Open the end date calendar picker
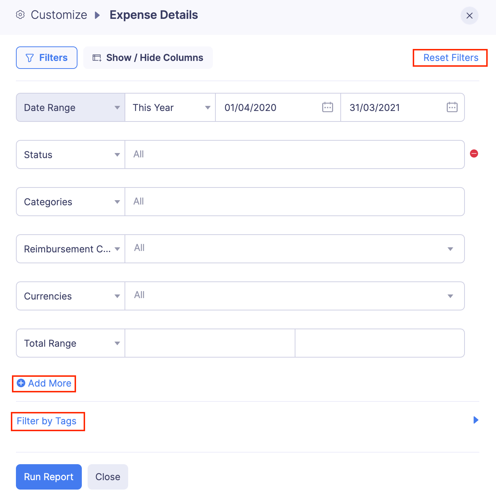Viewport: 496px width, 499px height. pyautogui.click(x=452, y=107)
